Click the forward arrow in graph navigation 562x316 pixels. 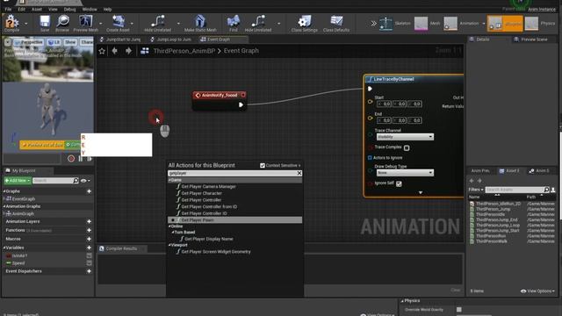(x=128, y=51)
